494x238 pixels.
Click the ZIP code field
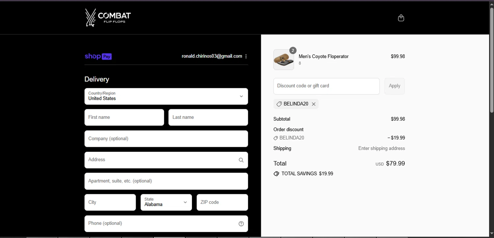tap(222, 202)
